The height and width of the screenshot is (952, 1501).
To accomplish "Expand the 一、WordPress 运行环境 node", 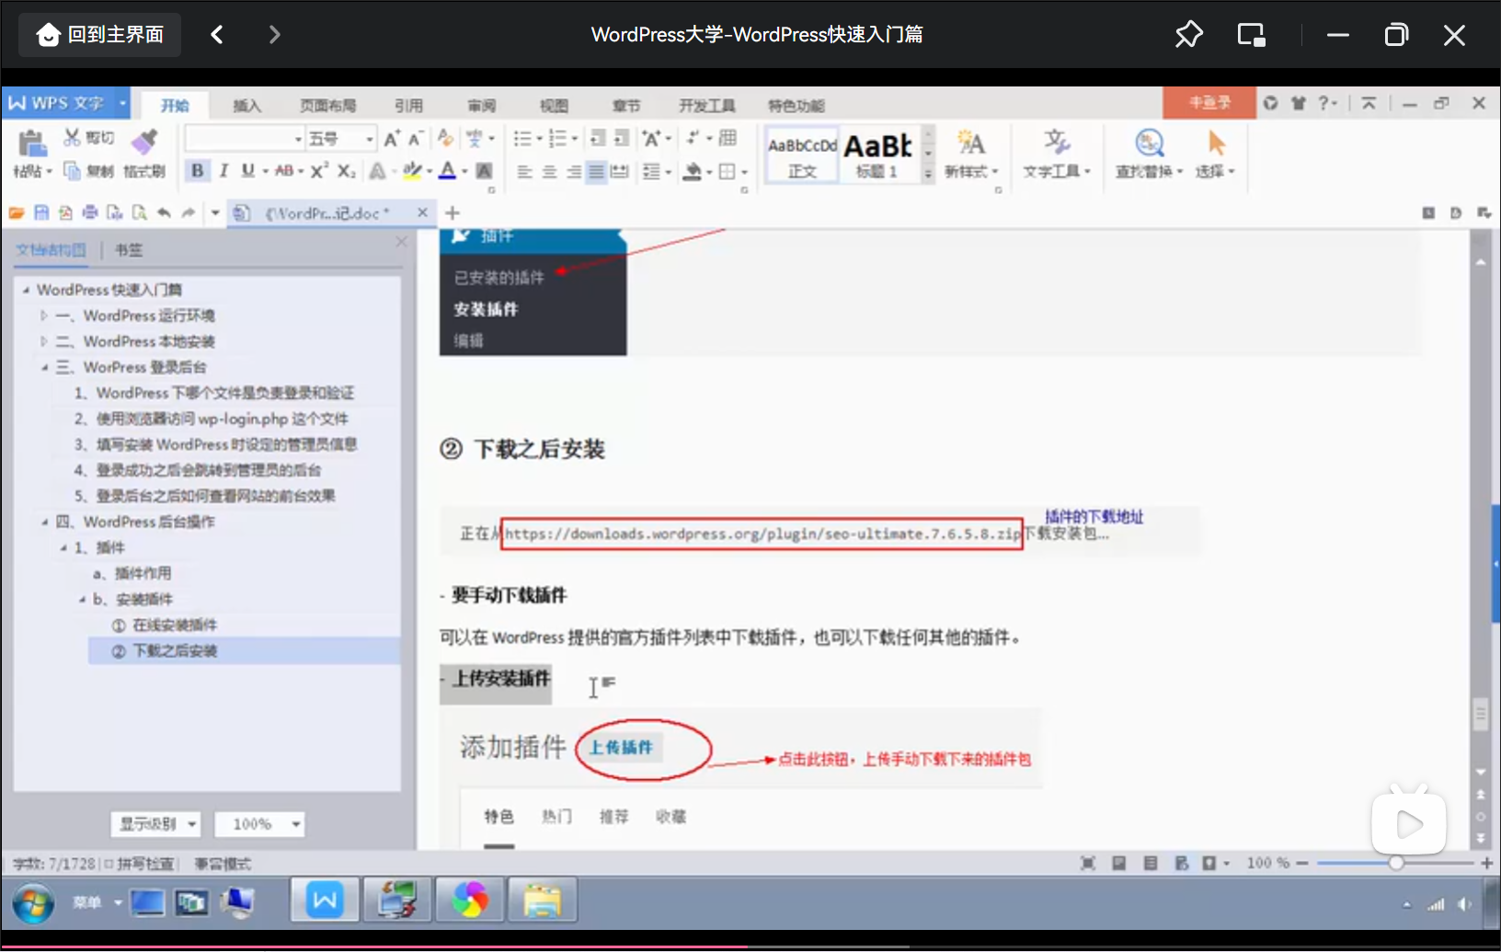I will [44, 315].
